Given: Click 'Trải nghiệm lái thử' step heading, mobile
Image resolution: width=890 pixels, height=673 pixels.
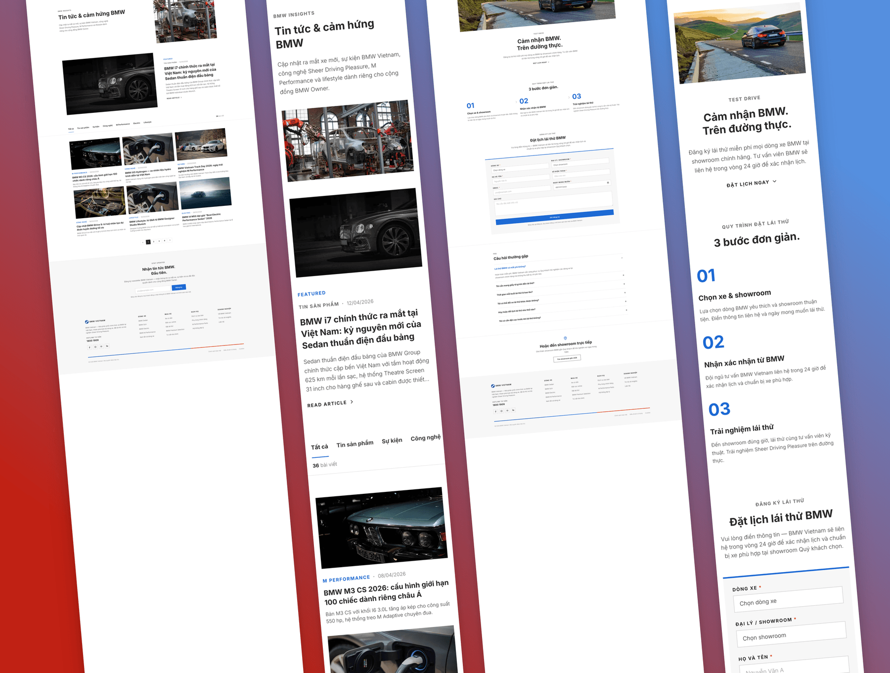Looking at the screenshot, I should (x=742, y=429).
